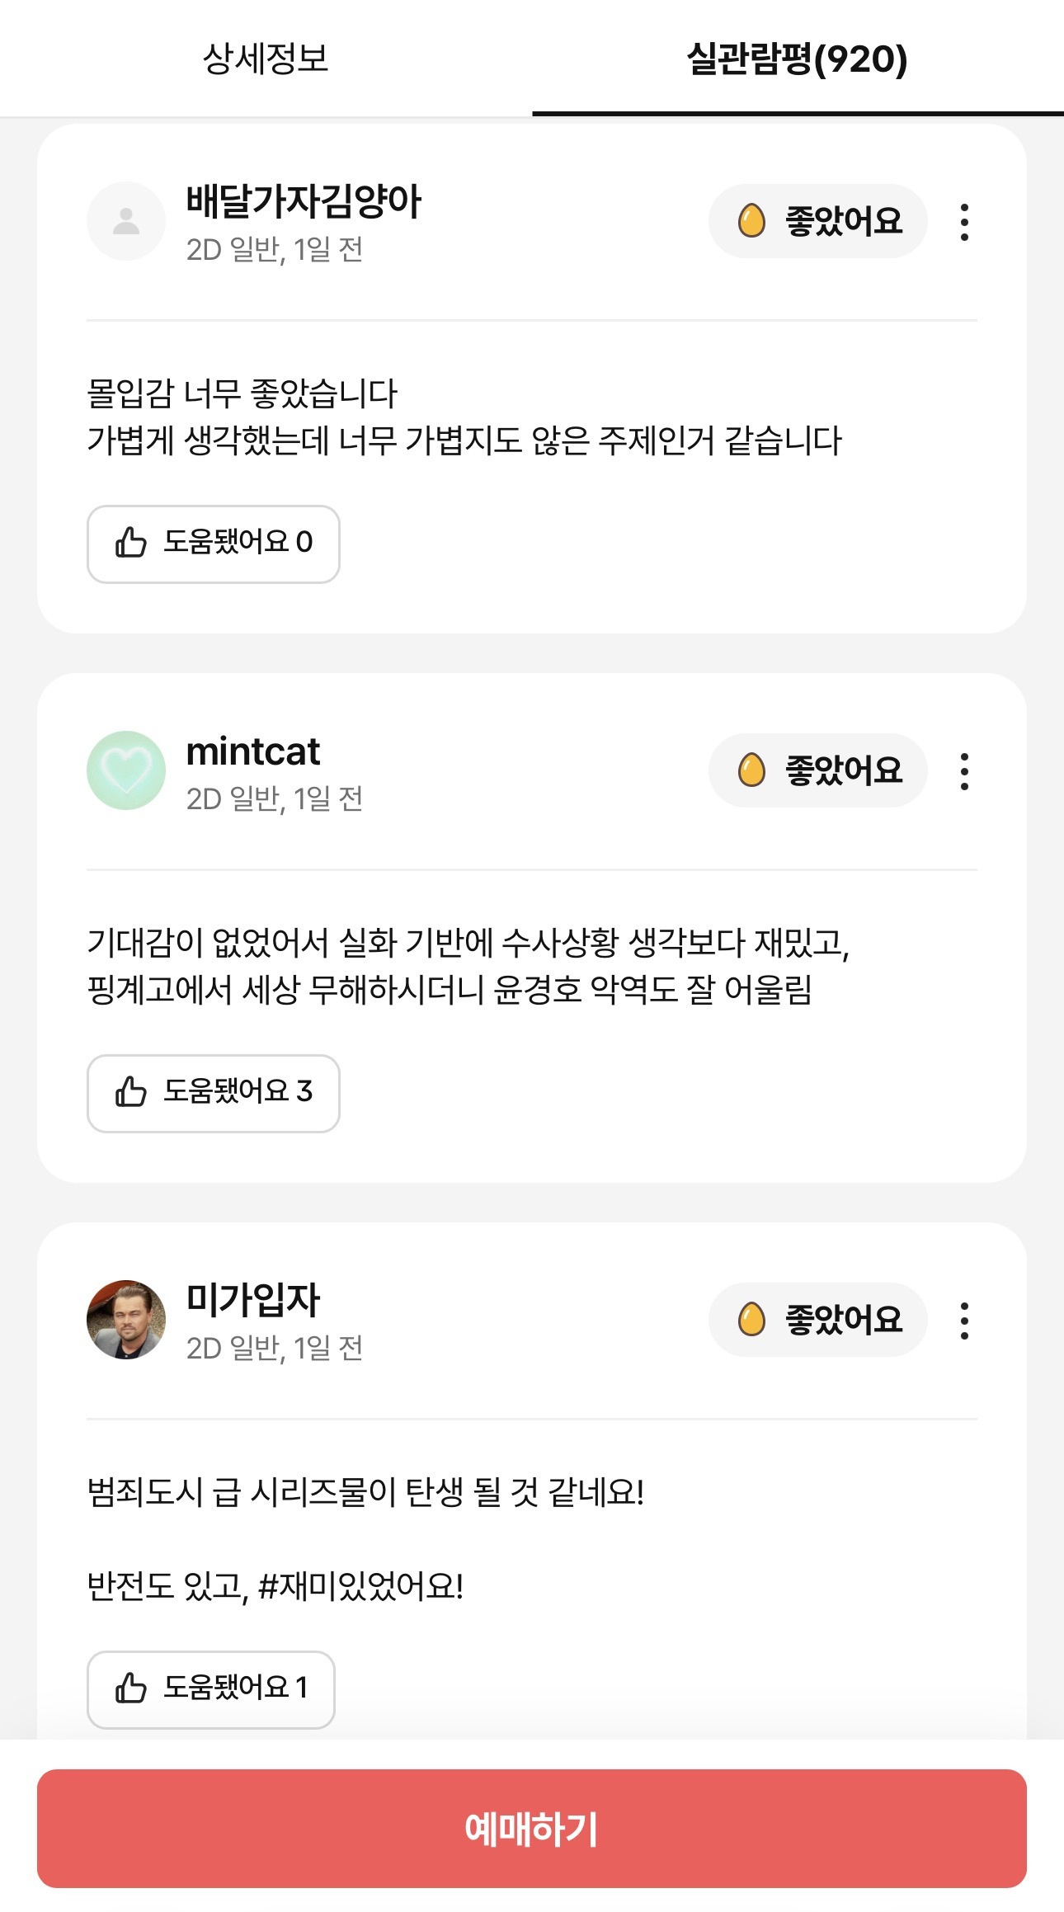1064x1912 pixels.
Task: Select the 실관람평(920) tab
Action: point(797,59)
